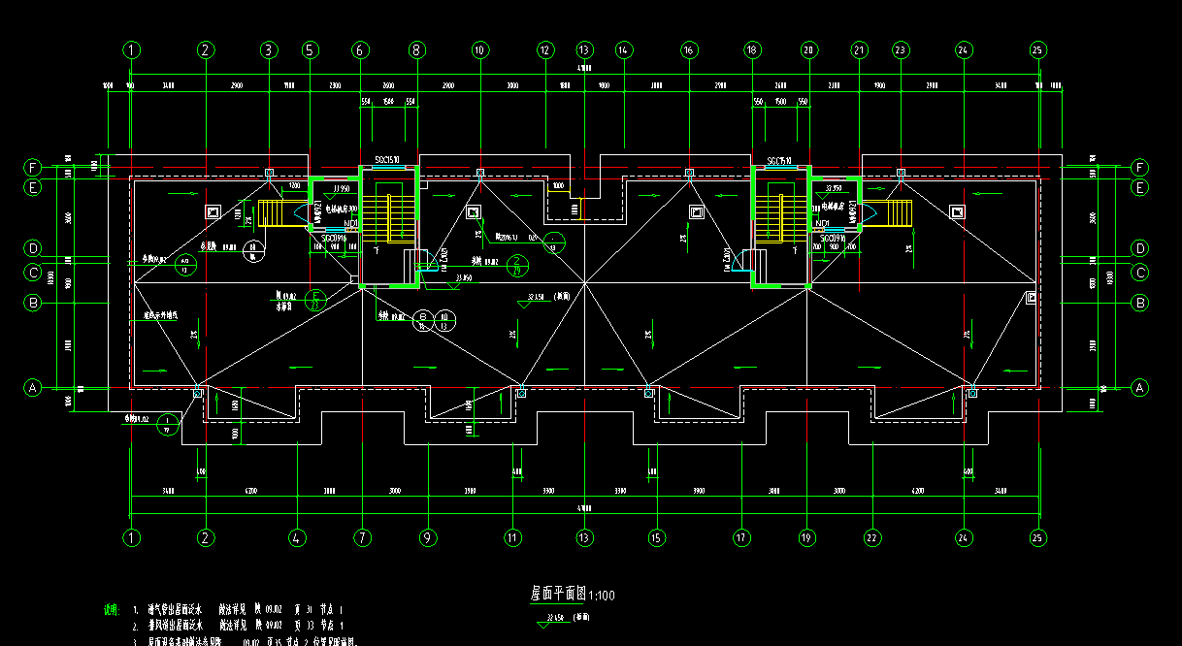The height and width of the screenshot is (646, 1182).
Task: Pick grid axis bubble number 21
Action: pos(858,49)
